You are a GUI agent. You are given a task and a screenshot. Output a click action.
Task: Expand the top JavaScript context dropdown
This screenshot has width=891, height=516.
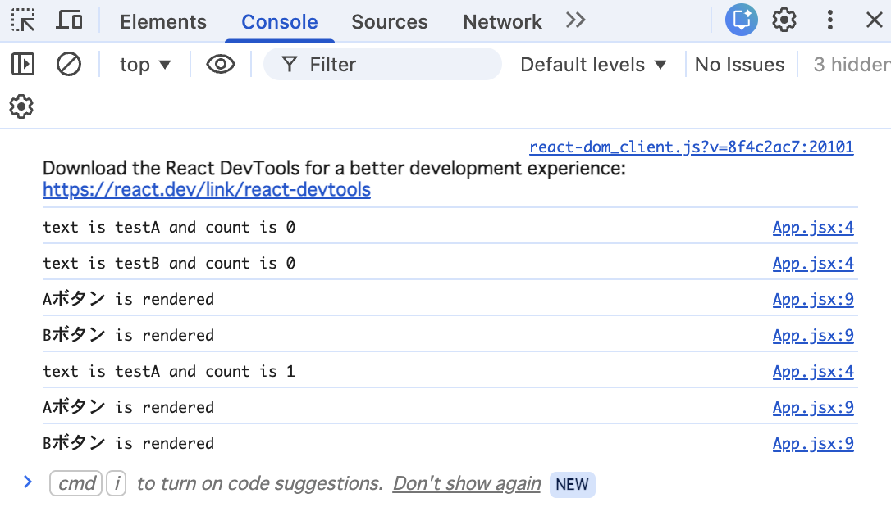pyautogui.click(x=145, y=65)
